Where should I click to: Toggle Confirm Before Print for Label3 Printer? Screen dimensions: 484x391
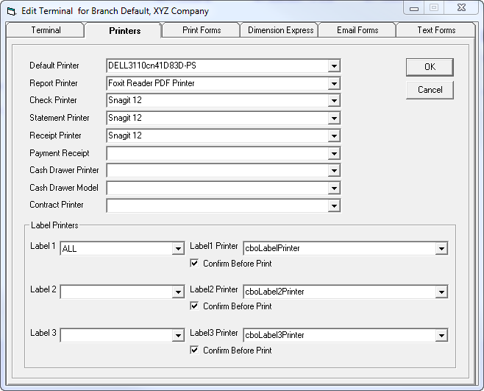click(x=194, y=351)
